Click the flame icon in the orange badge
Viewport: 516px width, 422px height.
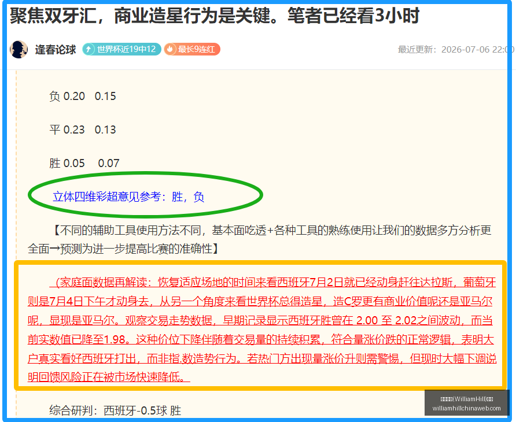tap(170, 49)
